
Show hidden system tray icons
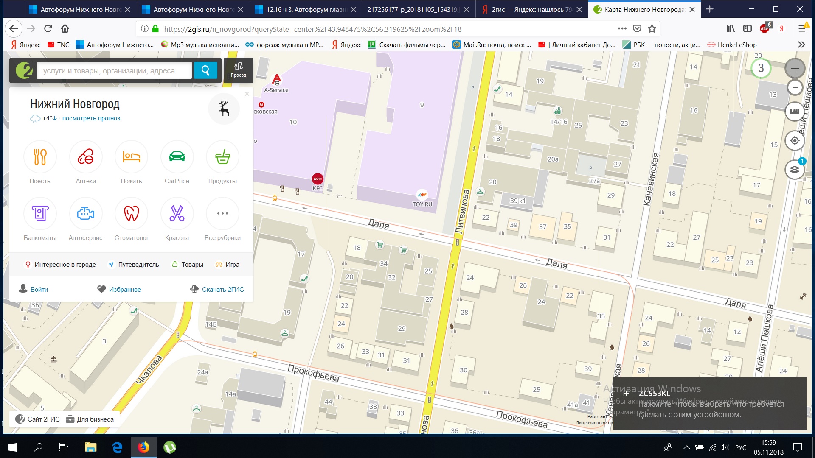[686, 447]
